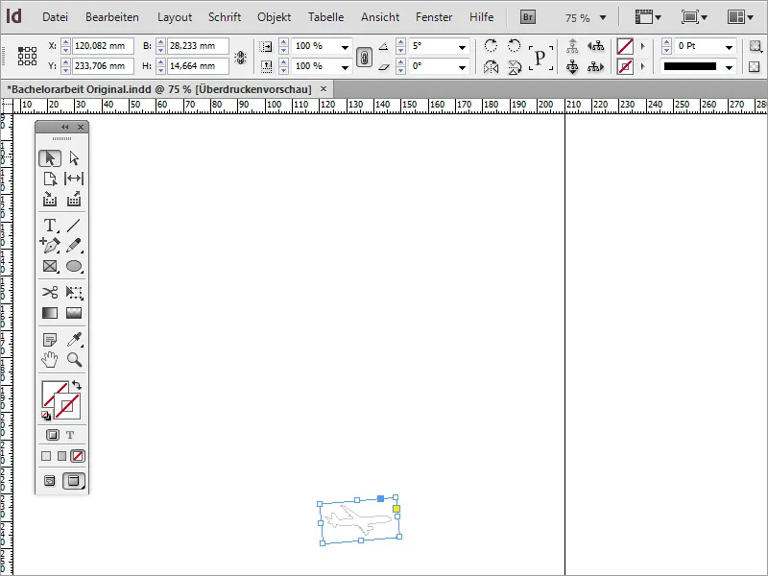Viewport: 768px width, 576px height.
Task: Open the Objekt menu
Action: click(x=274, y=17)
